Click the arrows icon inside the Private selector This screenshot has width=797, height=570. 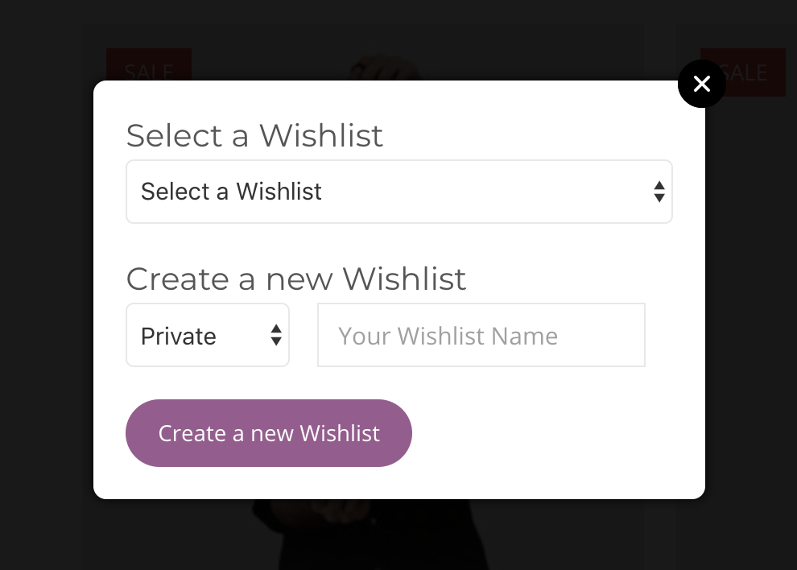click(275, 335)
